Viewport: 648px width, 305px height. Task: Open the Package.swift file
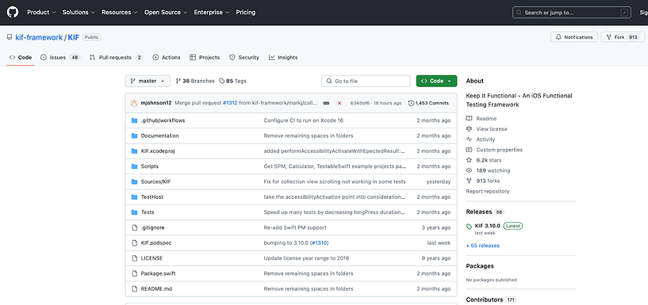click(159, 273)
